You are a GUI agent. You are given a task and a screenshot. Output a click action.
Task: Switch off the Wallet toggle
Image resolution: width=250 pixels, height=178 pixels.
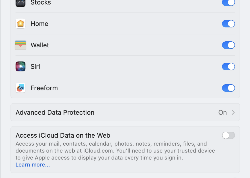point(228,45)
